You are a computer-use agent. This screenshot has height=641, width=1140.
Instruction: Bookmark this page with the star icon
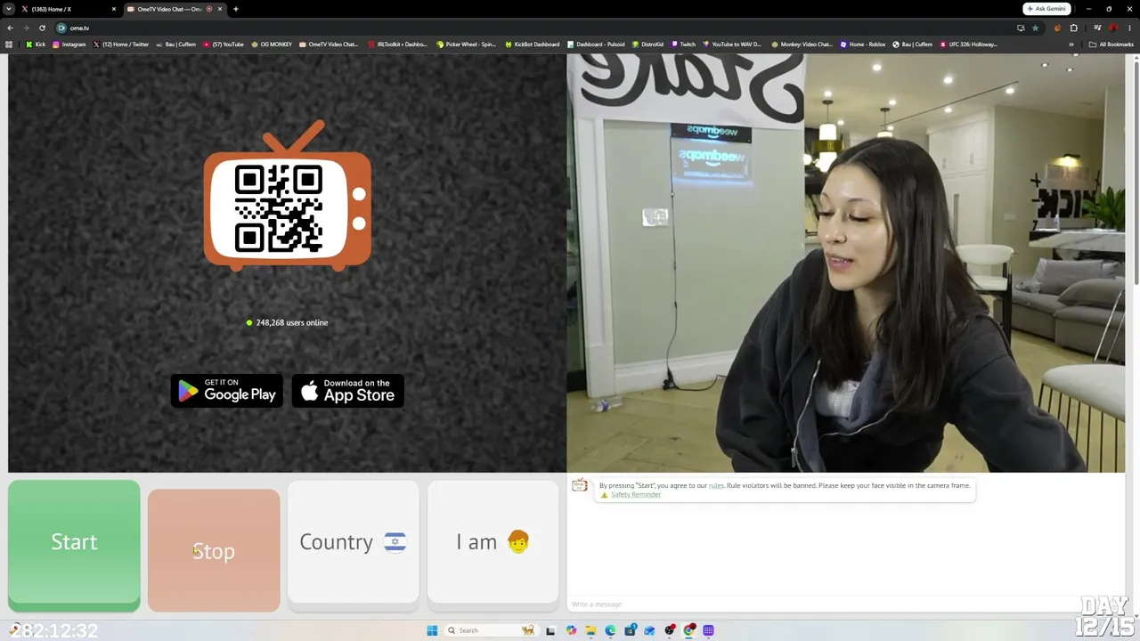tap(1035, 28)
